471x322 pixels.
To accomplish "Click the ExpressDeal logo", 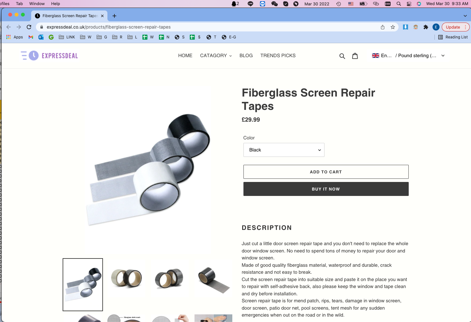I will pyautogui.click(x=49, y=56).
